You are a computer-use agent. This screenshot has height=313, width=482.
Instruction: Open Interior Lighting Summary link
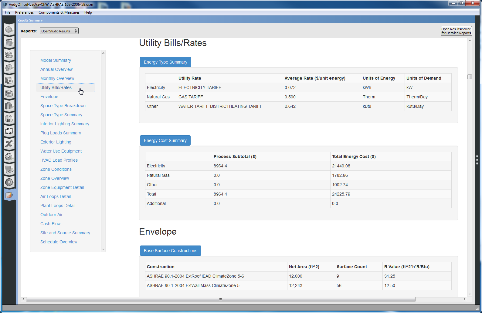point(65,124)
